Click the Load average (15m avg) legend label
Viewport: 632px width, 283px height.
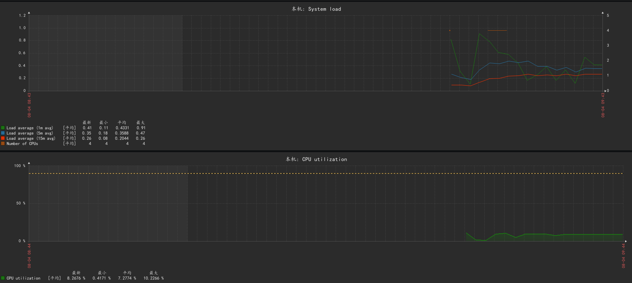pyautogui.click(x=31, y=138)
